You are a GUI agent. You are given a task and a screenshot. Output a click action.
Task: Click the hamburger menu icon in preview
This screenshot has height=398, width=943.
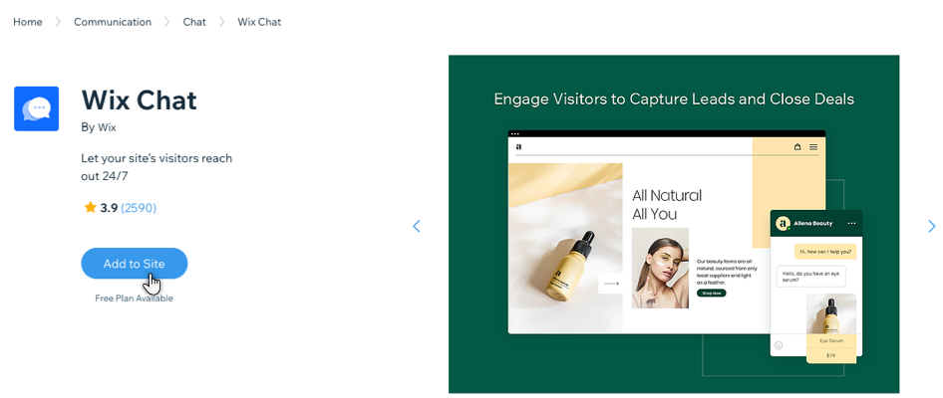point(813,146)
